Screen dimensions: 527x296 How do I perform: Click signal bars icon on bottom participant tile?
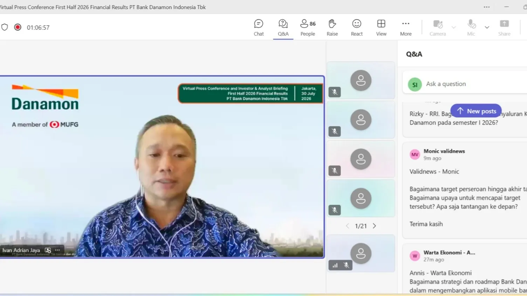[335, 266]
